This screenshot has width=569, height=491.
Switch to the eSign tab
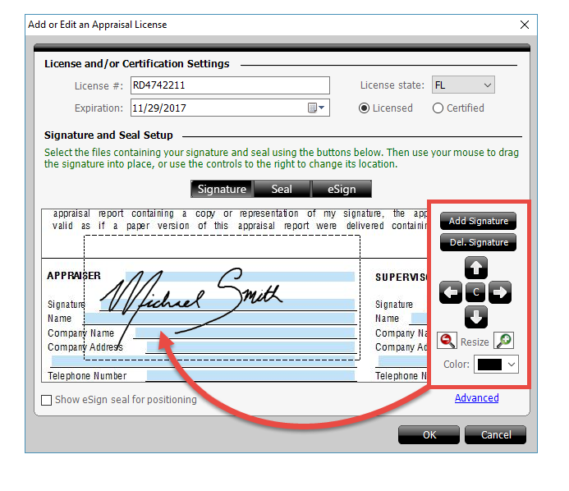pyautogui.click(x=342, y=189)
